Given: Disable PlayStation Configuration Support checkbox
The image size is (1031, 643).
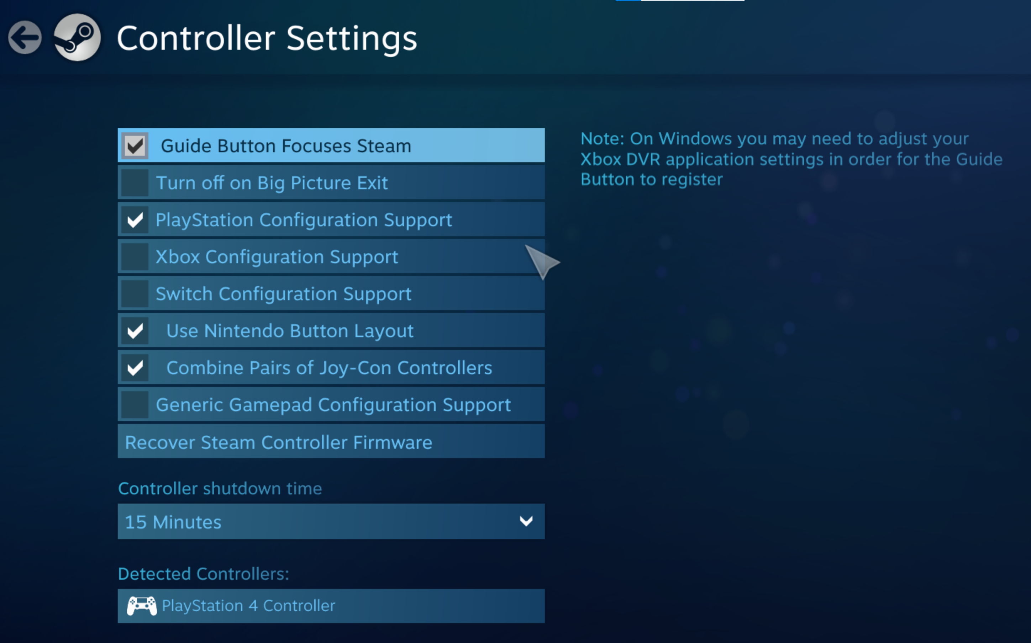Looking at the screenshot, I should tap(135, 220).
